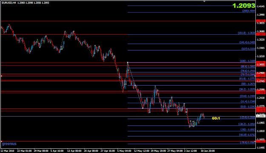Select the (50) - 1.2671 Fibonacci label

tap(248, 84)
